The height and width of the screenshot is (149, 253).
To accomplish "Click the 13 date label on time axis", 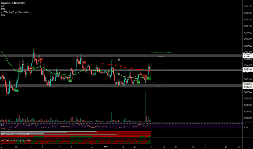I will point(123,147).
